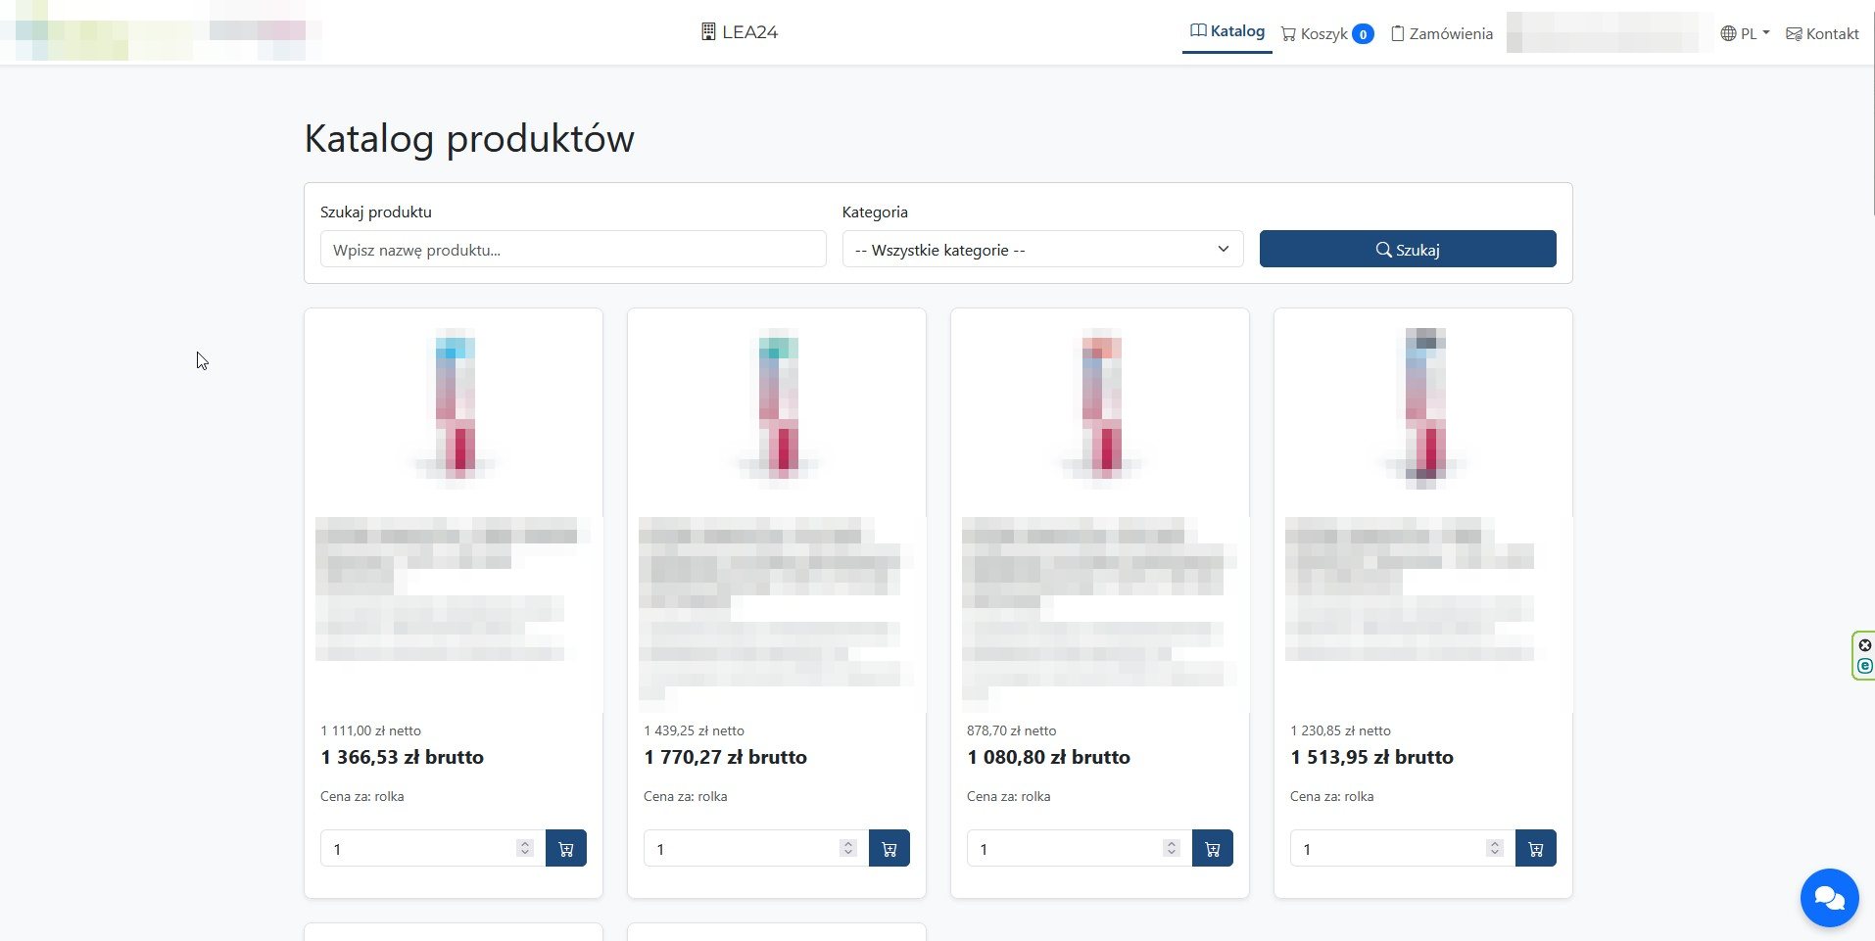This screenshot has height=941, width=1875.
Task: Click quantity stepper arrows for 1 366,53 zł product
Action: point(525,848)
